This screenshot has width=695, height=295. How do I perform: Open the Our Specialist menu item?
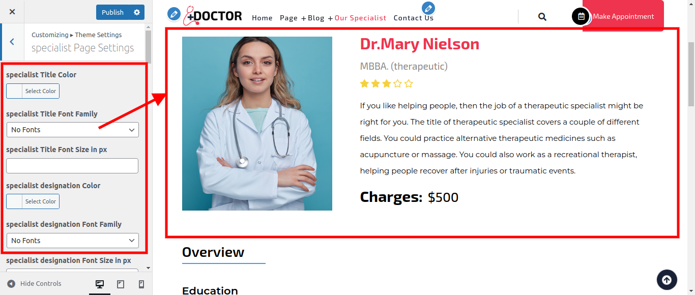(360, 18)
